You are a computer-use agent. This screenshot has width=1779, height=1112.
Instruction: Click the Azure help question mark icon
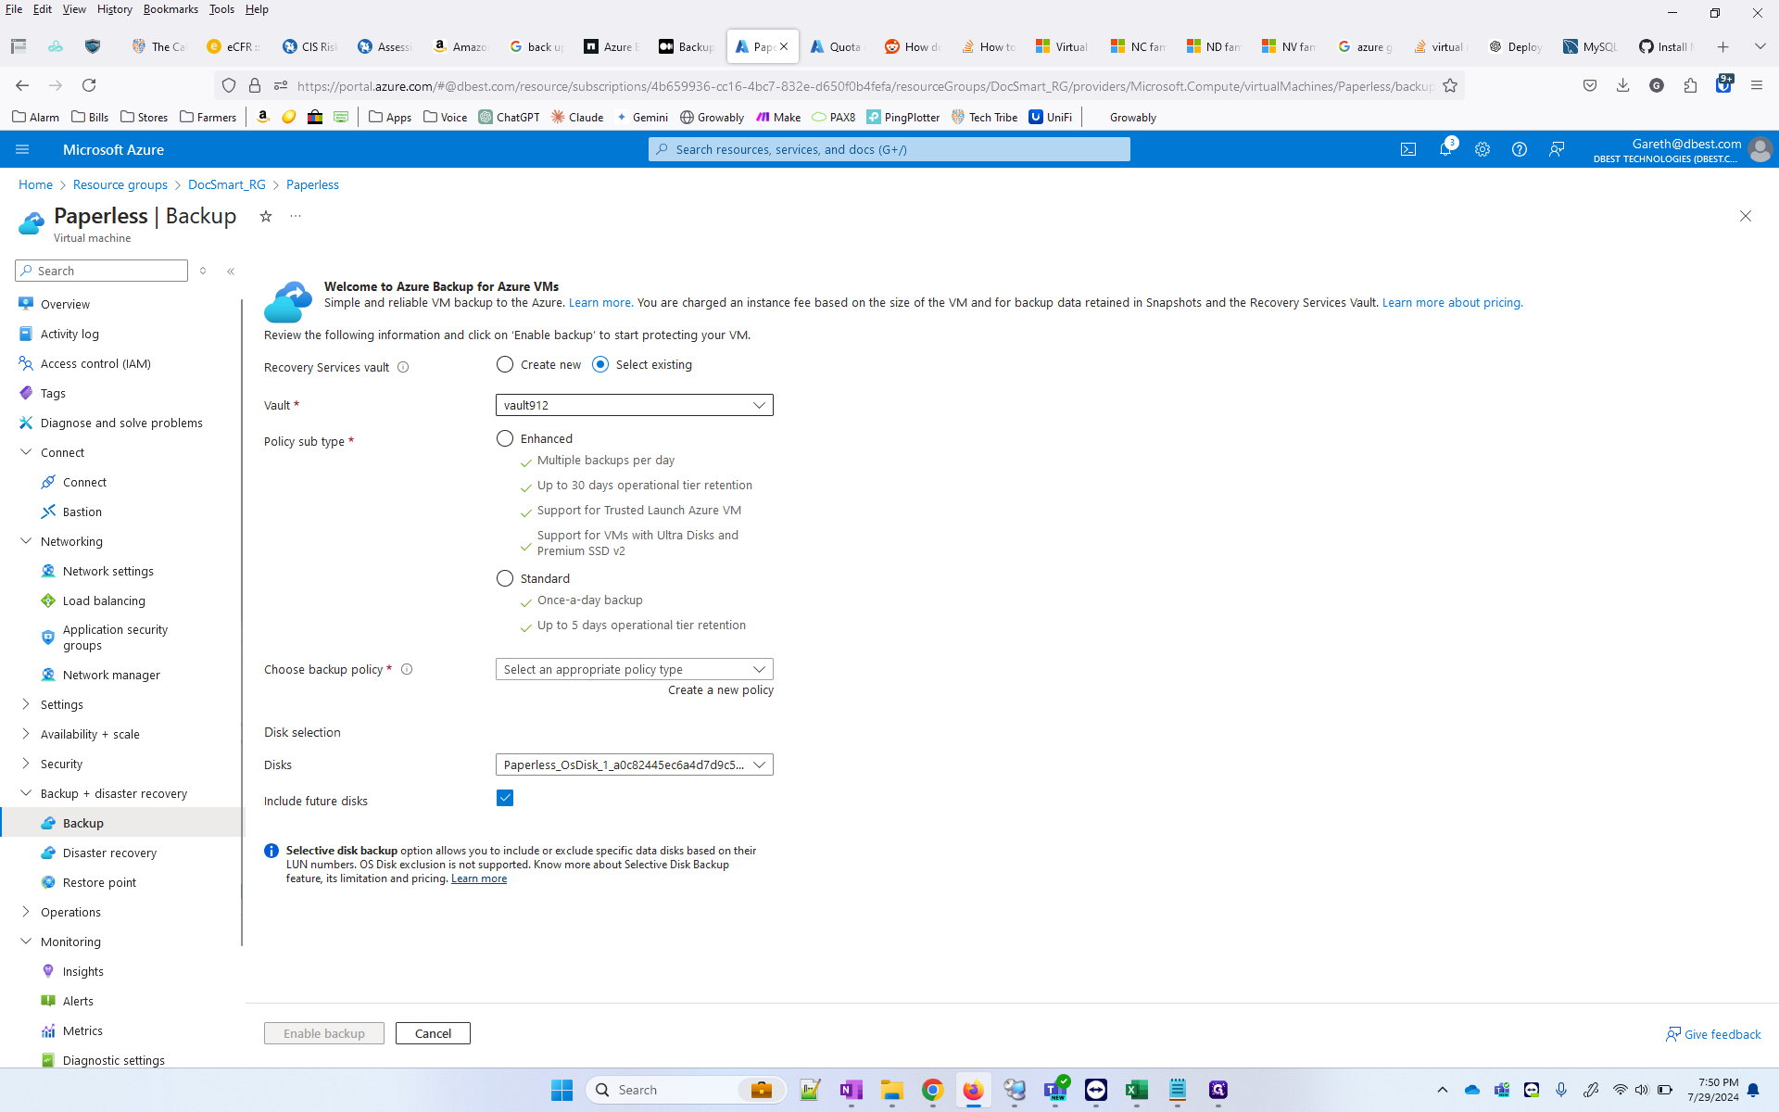[1520, 149]
